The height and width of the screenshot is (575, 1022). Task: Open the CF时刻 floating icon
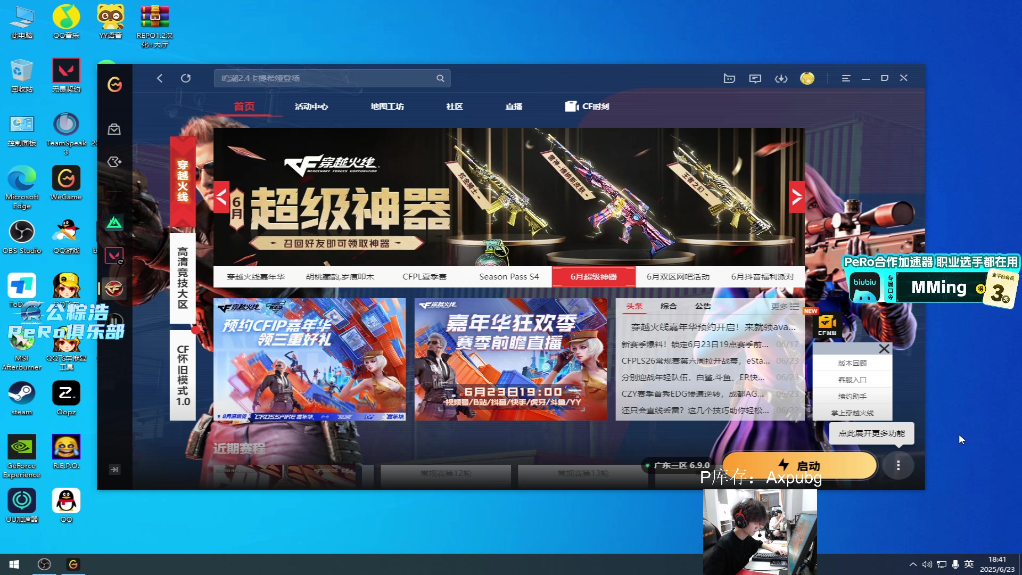(x=827, y=325)
